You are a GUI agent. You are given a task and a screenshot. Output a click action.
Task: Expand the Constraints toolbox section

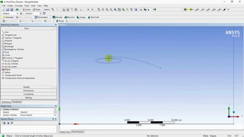29,94
